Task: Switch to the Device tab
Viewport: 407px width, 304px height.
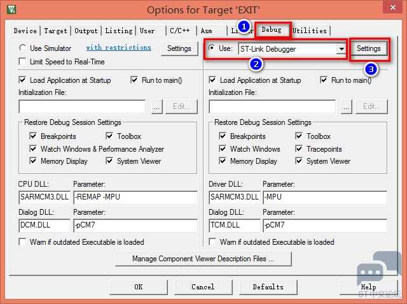Action: 25,31
